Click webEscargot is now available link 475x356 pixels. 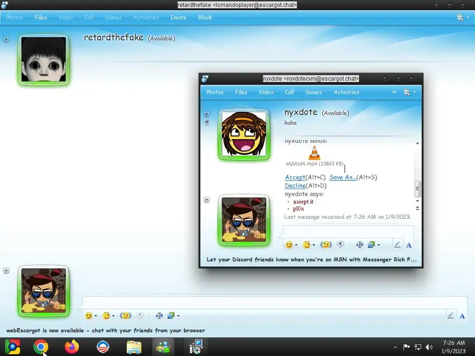tap(106, 330)
